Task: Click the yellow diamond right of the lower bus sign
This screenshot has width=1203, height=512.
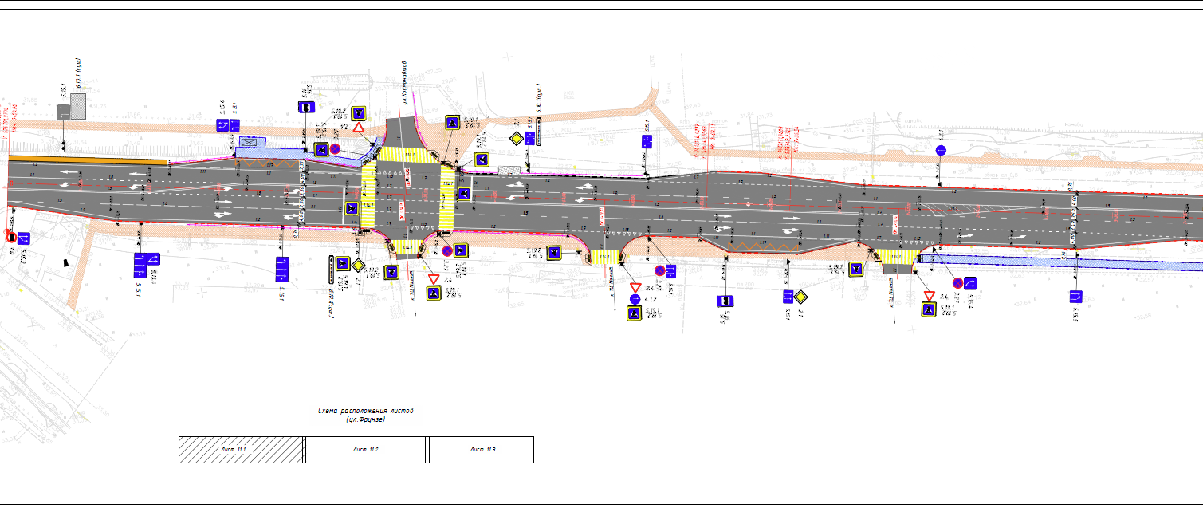Action: click(x=800, y=297)
